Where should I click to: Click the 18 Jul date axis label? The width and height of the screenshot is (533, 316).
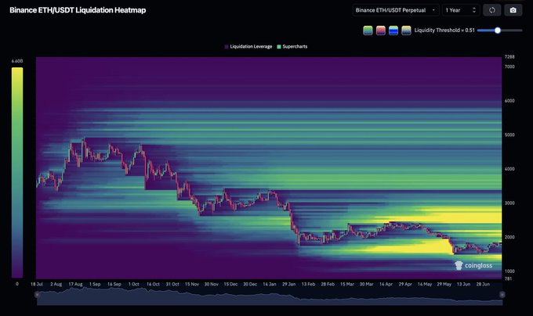pyautogui.click(x=37, y=284)
